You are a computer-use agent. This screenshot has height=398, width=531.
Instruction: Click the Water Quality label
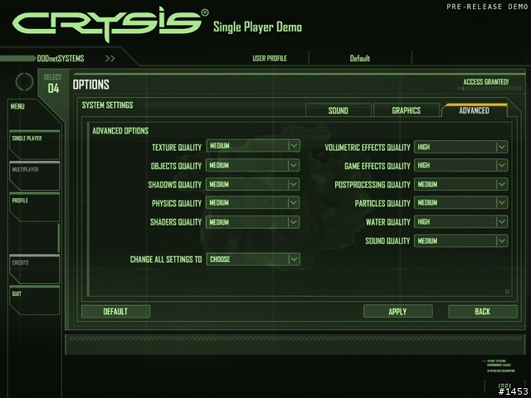pyautogui.click(x=387, y=222)
